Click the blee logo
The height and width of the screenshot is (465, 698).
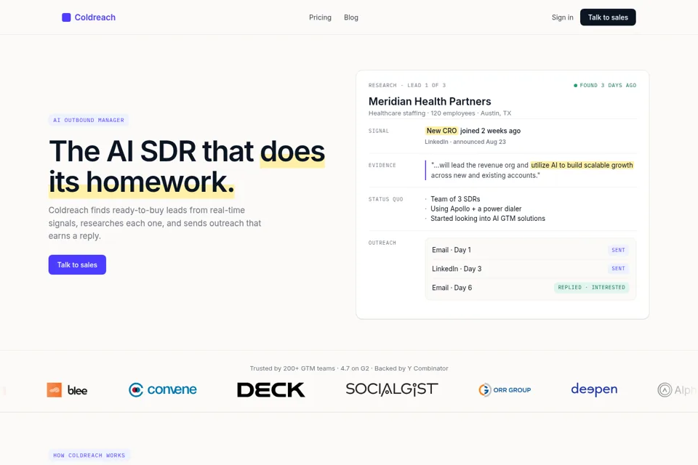67,390
